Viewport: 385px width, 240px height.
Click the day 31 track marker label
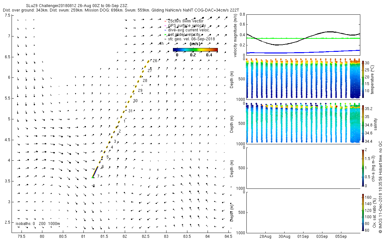coord(130,111)
